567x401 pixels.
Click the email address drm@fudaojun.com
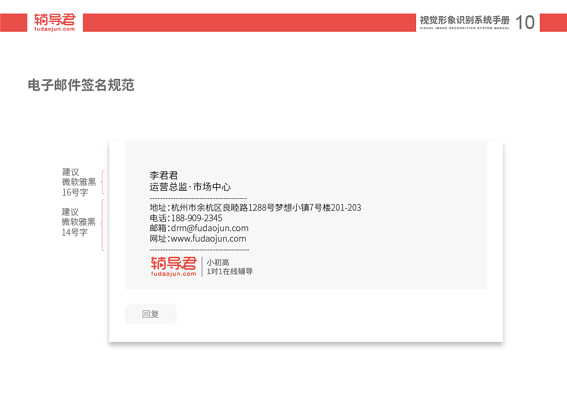click(210, 228)
